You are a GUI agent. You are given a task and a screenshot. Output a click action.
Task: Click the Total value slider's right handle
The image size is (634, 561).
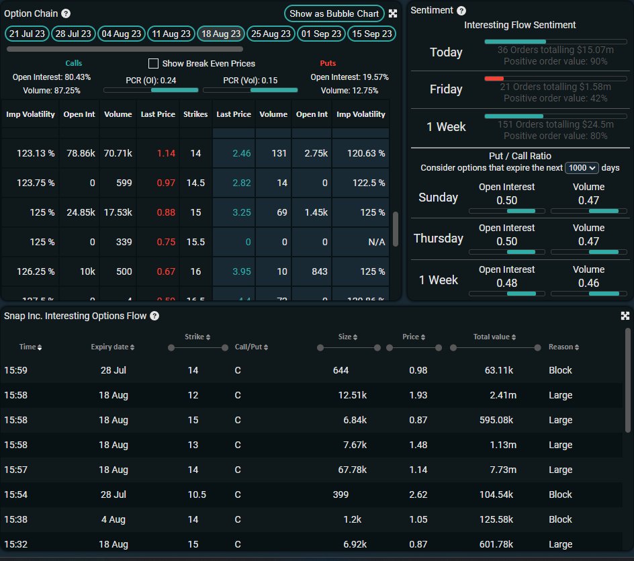click(537, 348)
